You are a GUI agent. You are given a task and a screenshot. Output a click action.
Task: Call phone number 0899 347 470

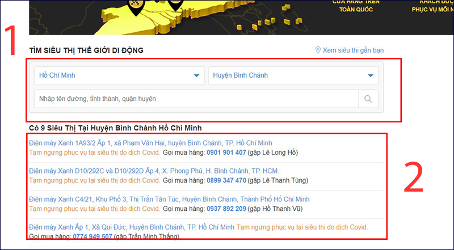[x=226, y=180]
